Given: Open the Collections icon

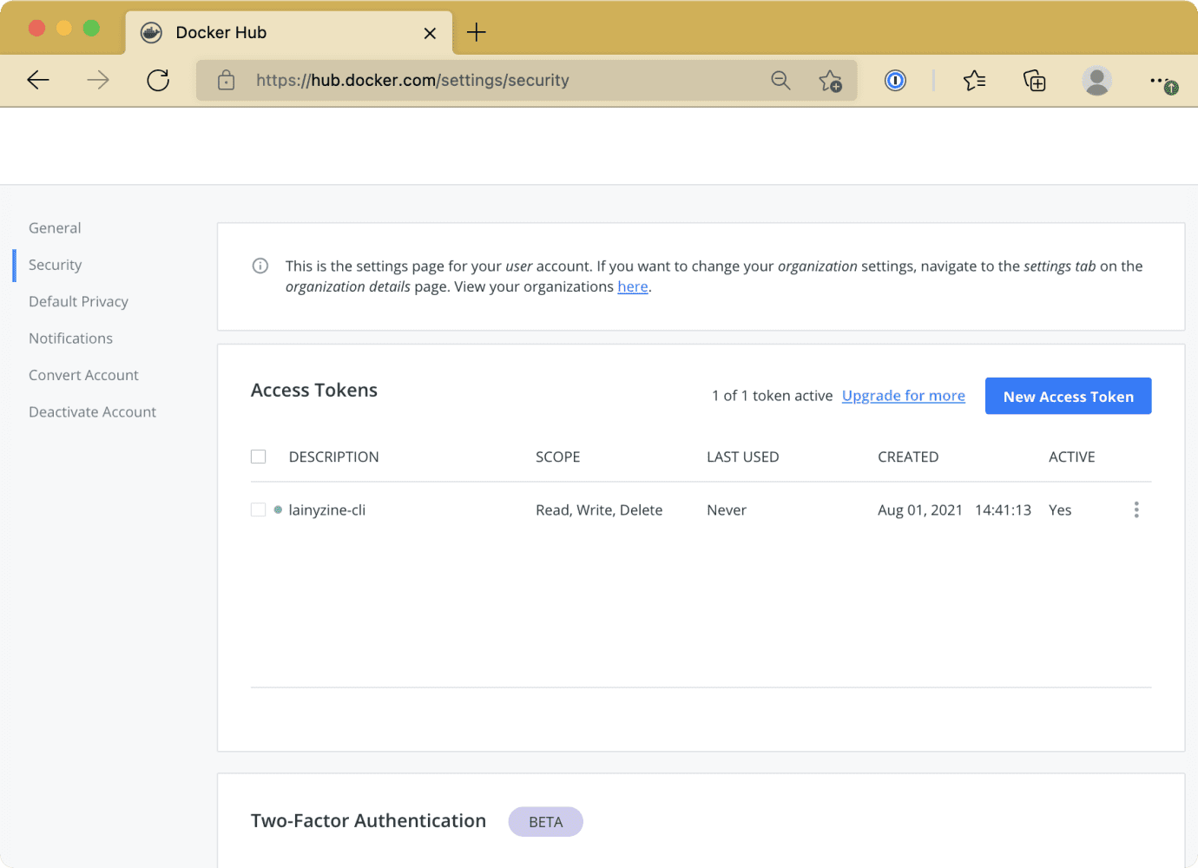Looking at the screenshot, I should click(x=1035, y=81).
